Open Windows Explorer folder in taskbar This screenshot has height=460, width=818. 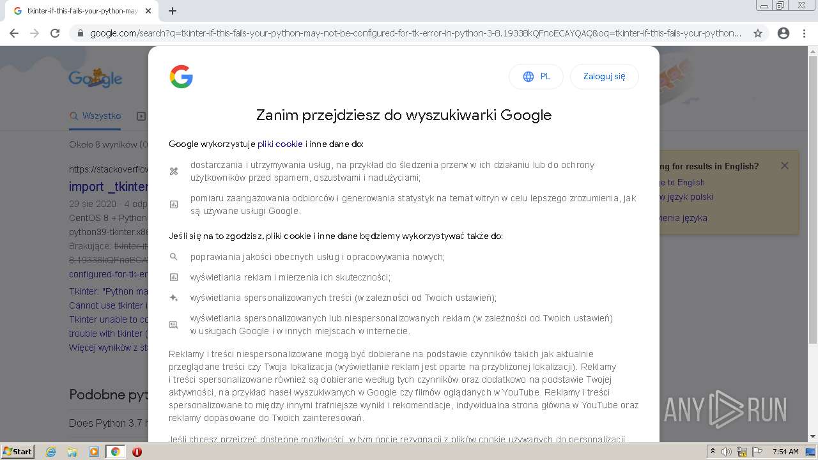tap(72, 452)
